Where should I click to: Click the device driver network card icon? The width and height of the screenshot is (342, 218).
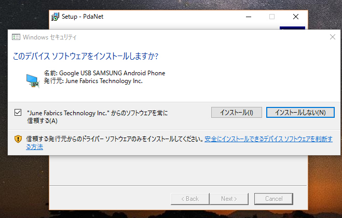click(x=33, y=81)
